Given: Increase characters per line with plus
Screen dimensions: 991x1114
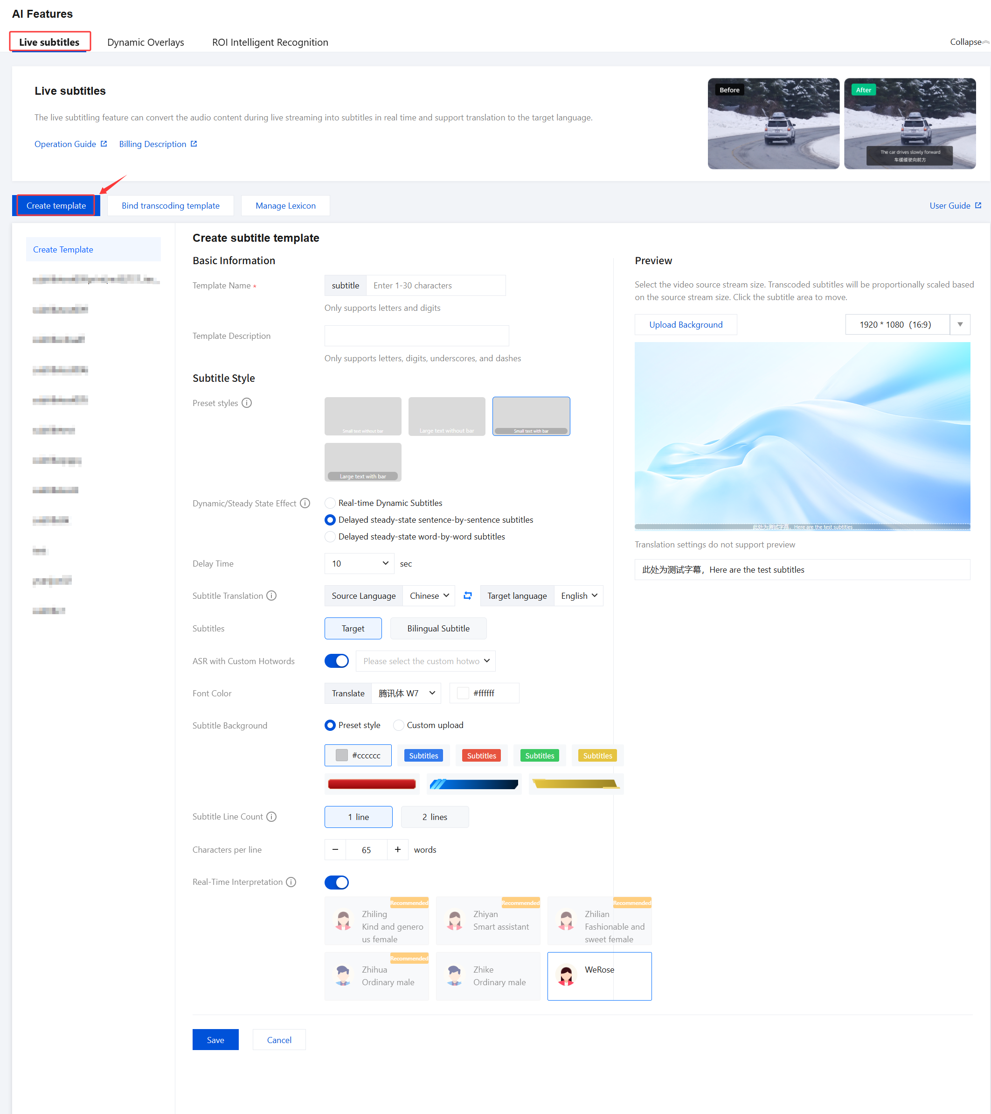Looking at the screenshot, I should [x=397, y=849].
